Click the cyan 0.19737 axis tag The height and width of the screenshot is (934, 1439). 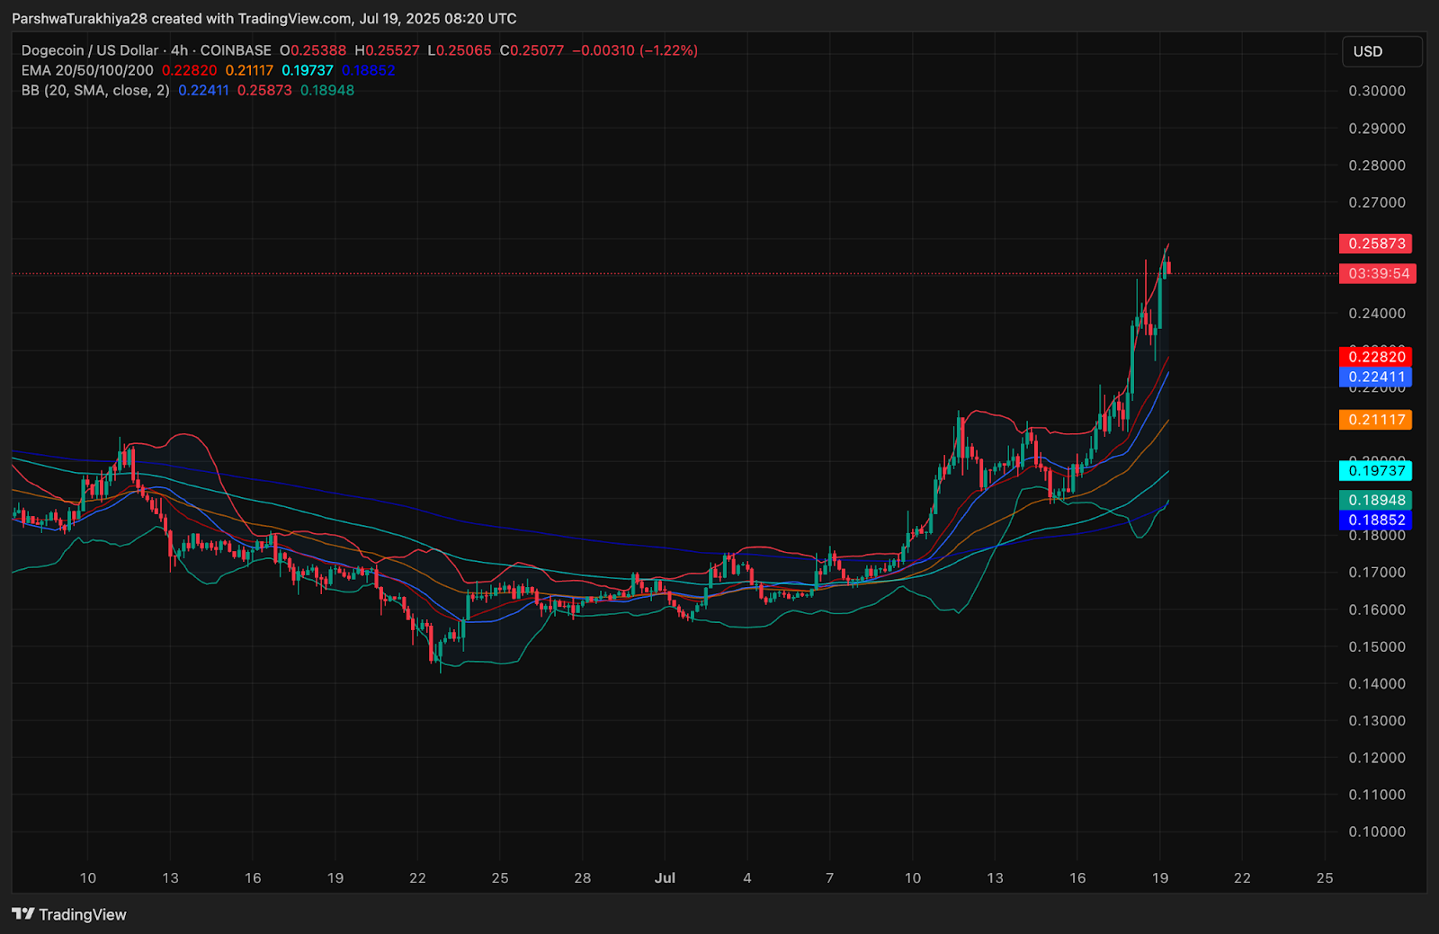1376,471
